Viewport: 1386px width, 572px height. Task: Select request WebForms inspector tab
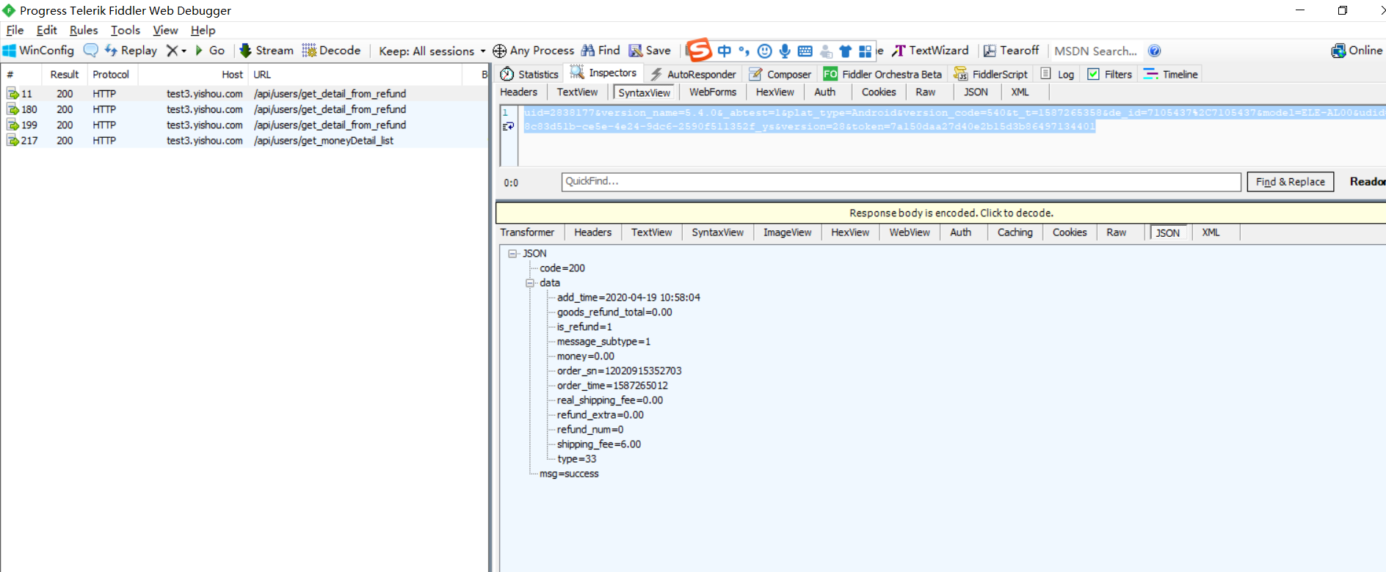point(713,92)
